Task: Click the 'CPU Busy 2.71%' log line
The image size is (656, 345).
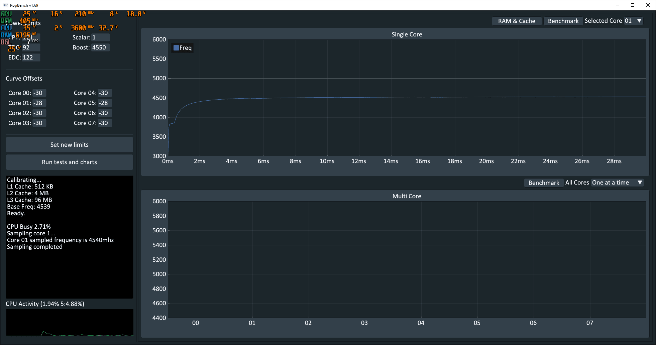Action: point(29,227)
